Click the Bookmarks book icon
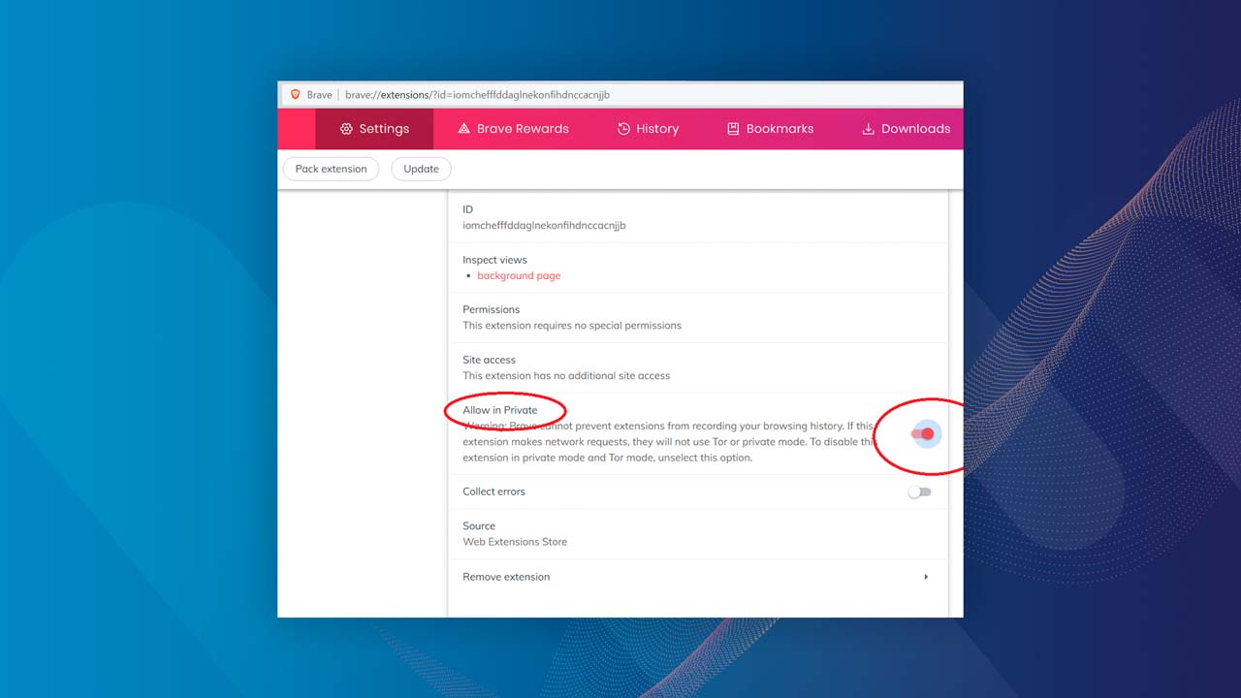Viewport: 1241px width, 698px height. pyautogui.click(x=733, y=129)
